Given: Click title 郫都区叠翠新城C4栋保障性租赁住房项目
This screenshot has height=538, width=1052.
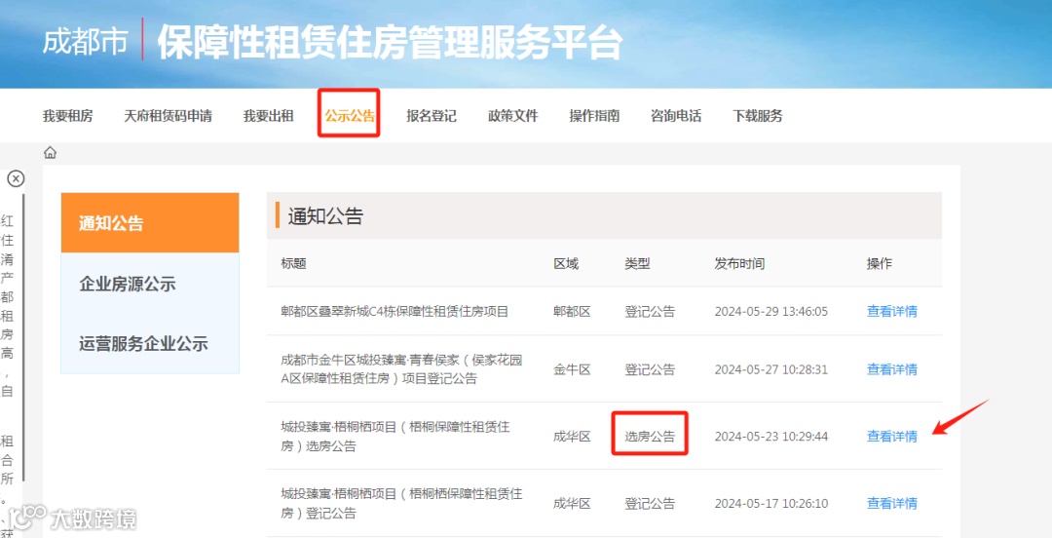Looking at the screenshot, I should point(394,312).
